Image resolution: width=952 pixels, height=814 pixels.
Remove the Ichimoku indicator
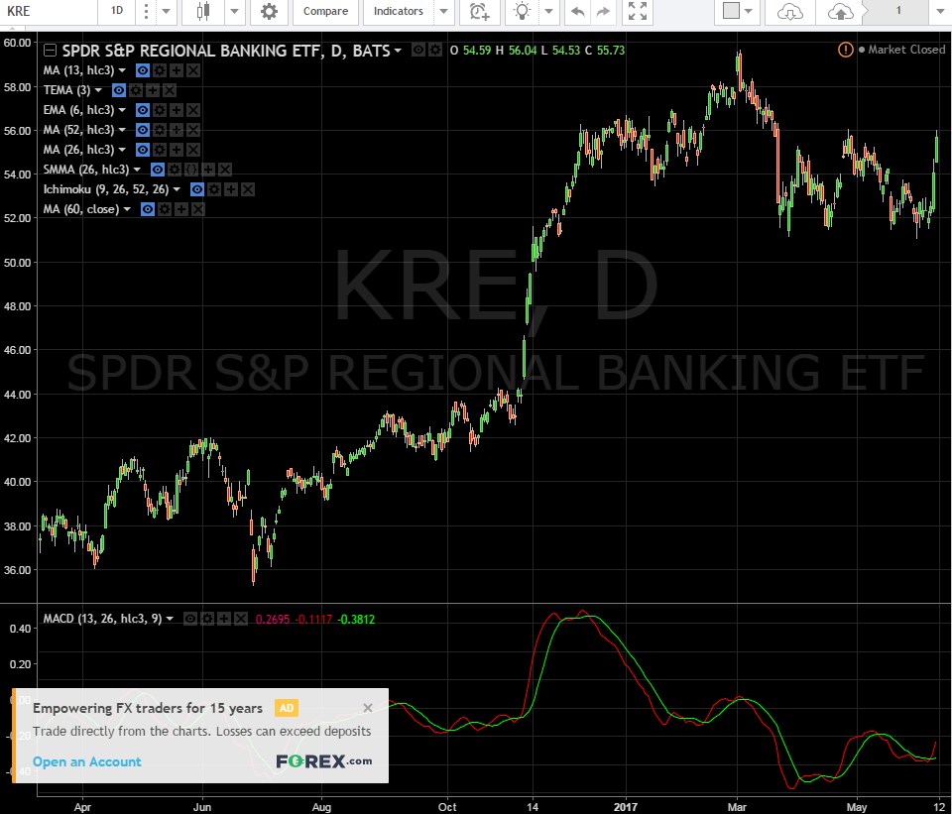tap(248, 189)
